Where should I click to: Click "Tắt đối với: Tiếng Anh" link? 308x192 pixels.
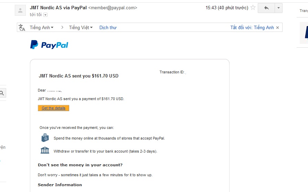click(252, 27)
